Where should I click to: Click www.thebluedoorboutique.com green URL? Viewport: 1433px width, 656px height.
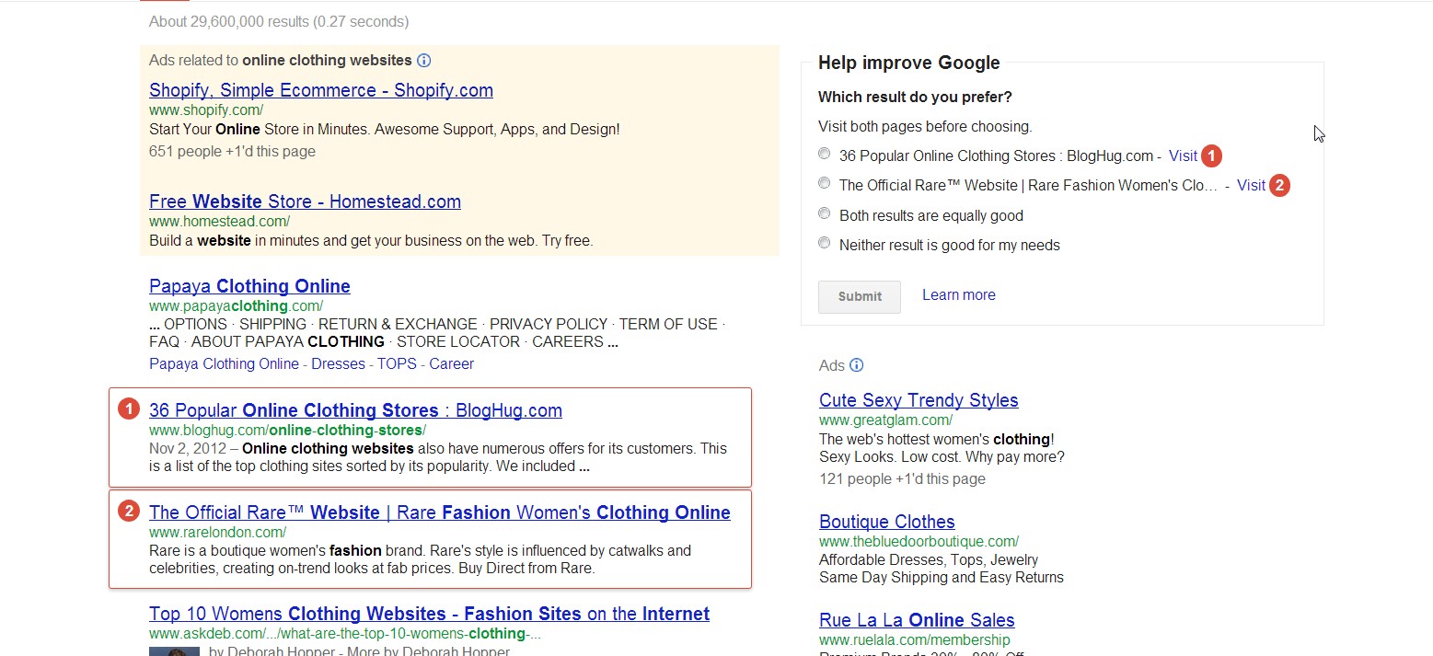[x=919, y=541]
